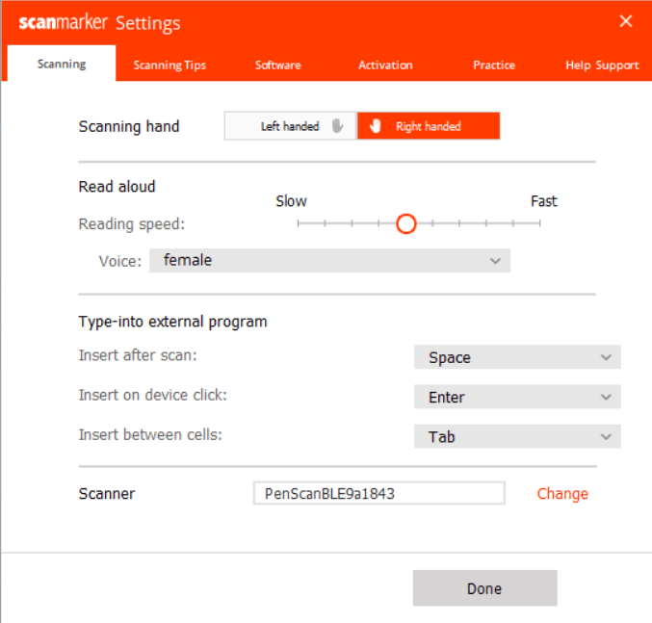This screenshot has height=623, width=652.
Task: Click the Change scanner link
Action: [x=562, y=493]
